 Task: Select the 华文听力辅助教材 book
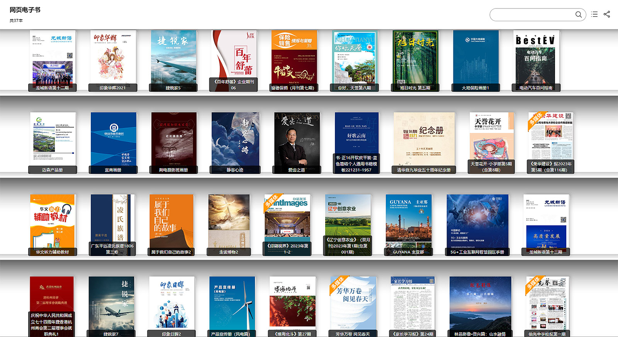pyautogui.click(x=53, y=222)
